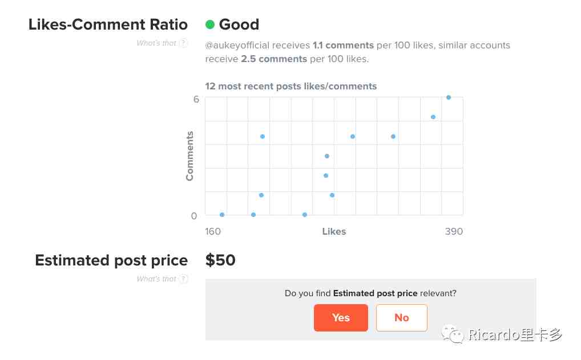
Task: Select the data point at zero comments near 160 likes
Action: tap(222, 215)
